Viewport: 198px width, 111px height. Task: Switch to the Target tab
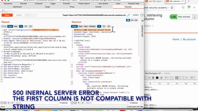click(47, 7)
